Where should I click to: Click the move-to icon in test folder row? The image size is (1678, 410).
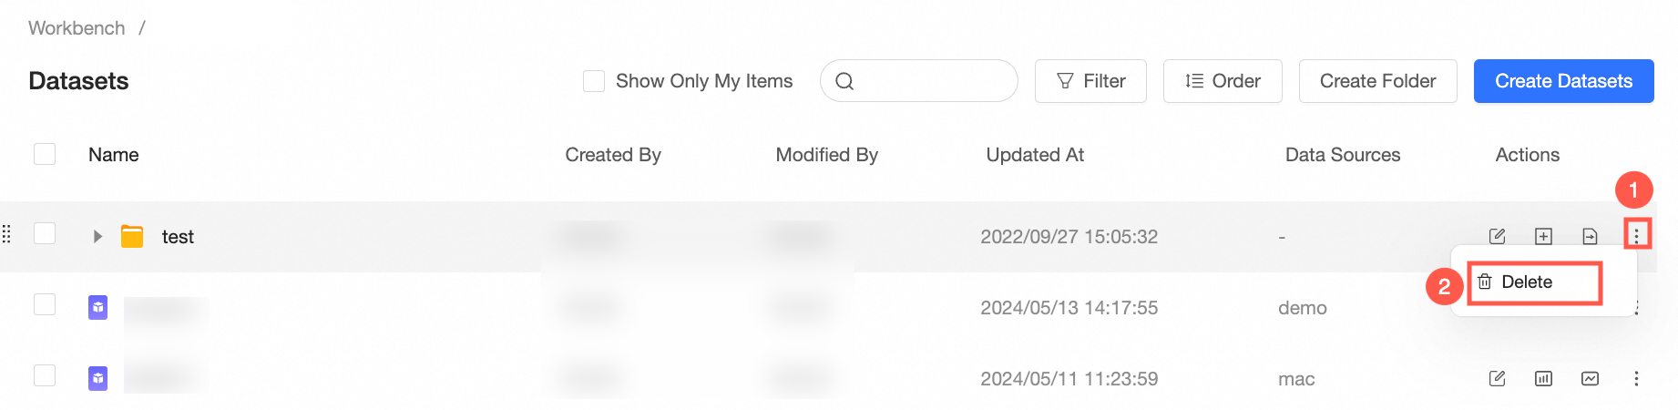1590,236
